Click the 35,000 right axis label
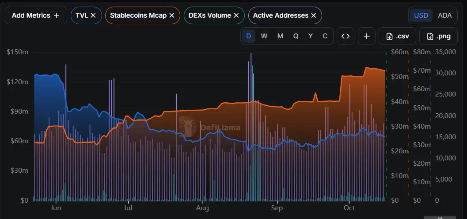This screenshot has width=467, height=219. coord(445,52)
